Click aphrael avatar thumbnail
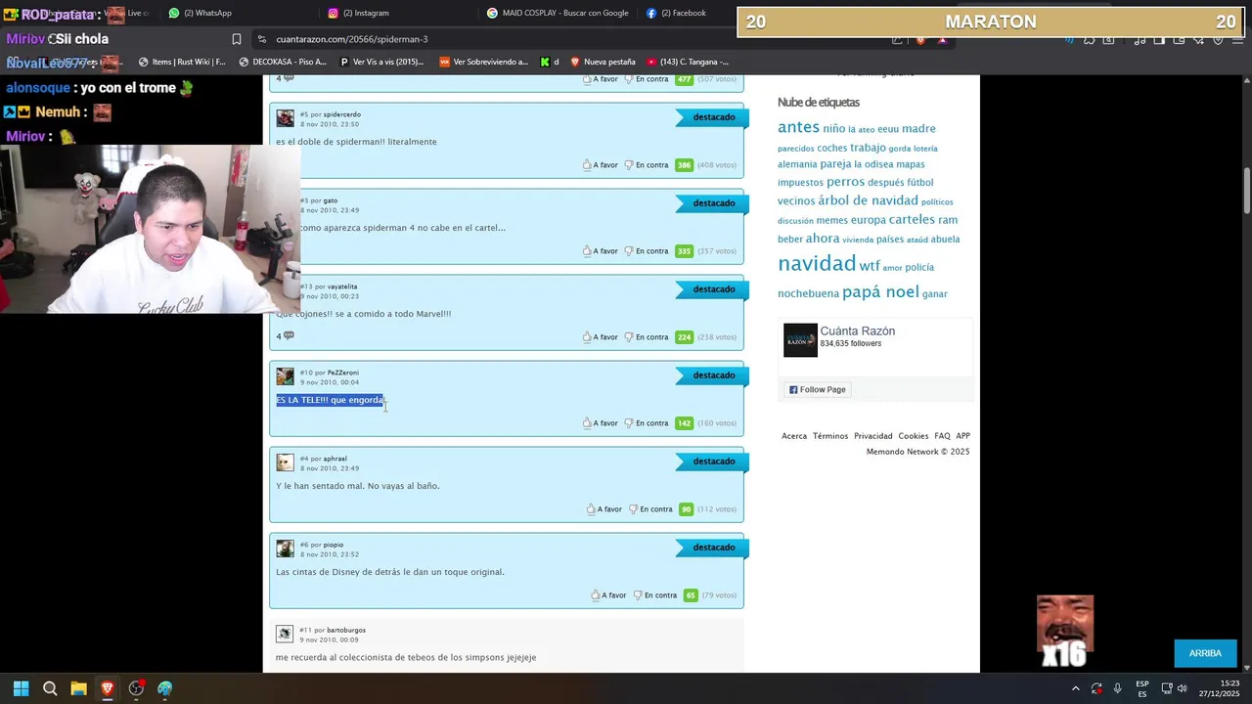The height and width of the screenshot is (704, 1252). (x=285, y=462)
